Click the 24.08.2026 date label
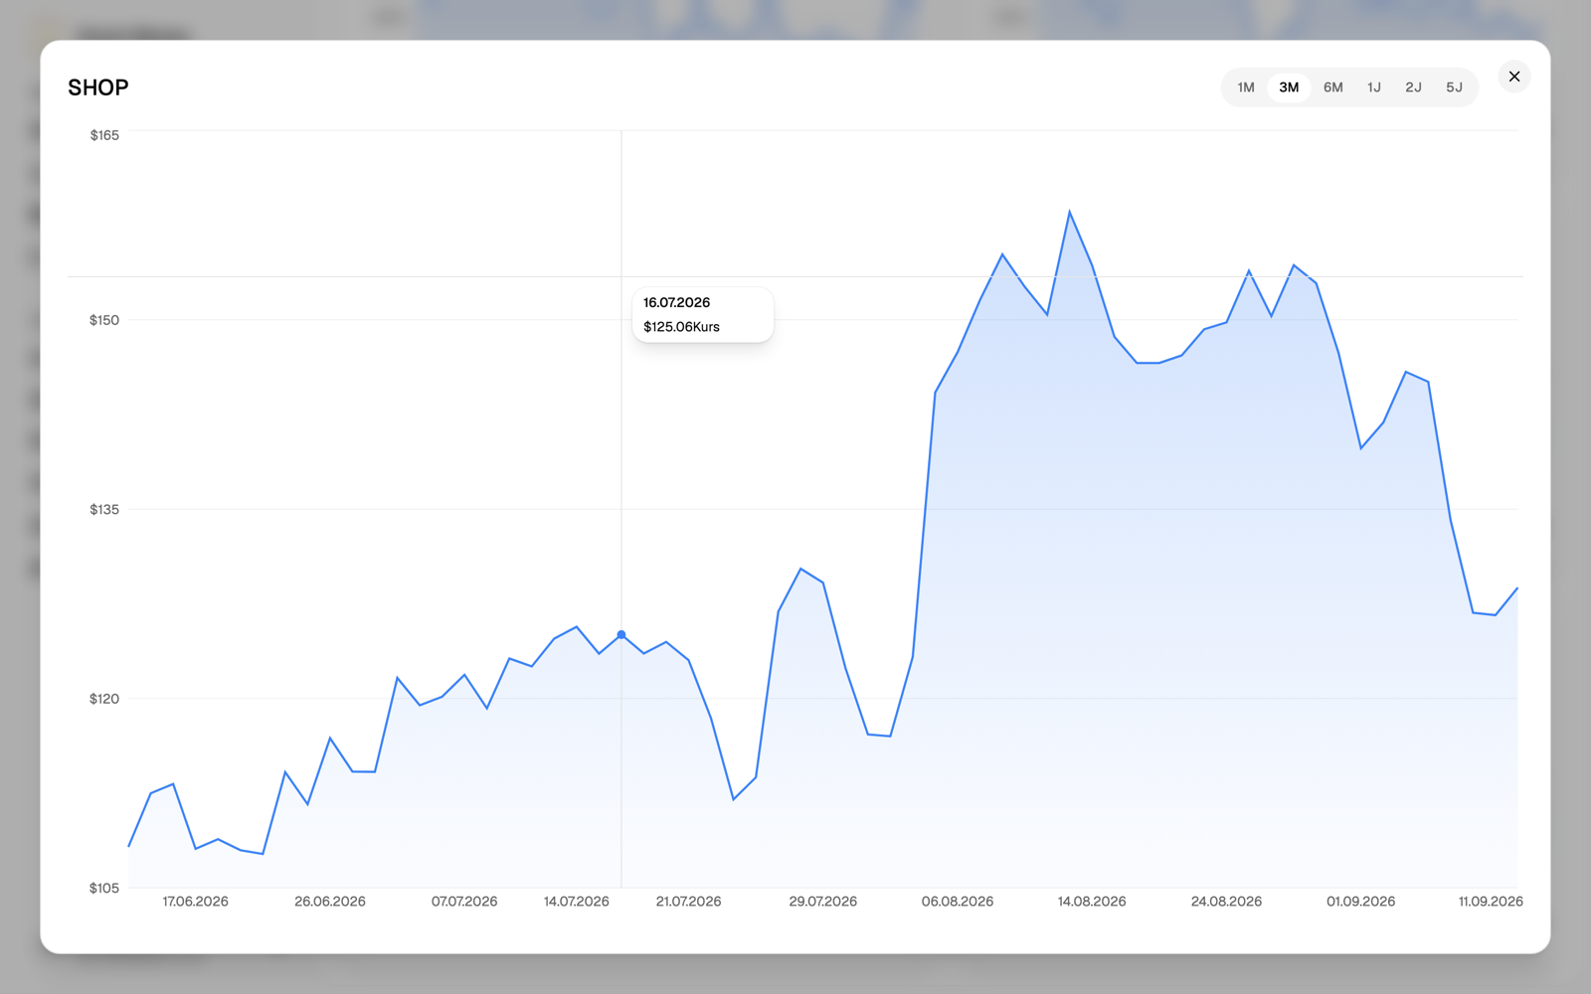The image size is (1591, 994). (x=1227, y=902)
